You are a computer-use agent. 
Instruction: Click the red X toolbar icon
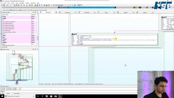coord(49,5)
